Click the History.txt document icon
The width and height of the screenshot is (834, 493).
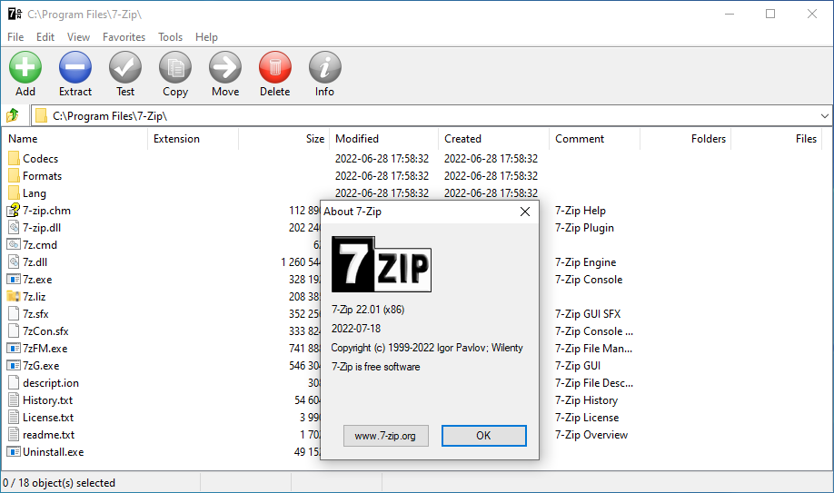[x=14, y=399]
